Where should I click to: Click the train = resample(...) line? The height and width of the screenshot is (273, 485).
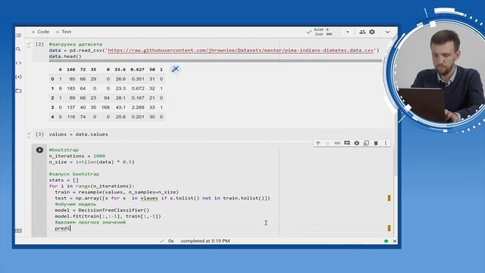click(x=117, y=192)
